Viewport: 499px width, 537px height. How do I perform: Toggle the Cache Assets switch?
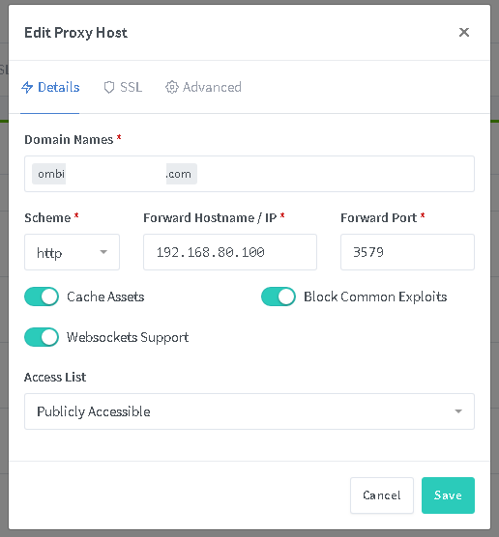point(42,297)
